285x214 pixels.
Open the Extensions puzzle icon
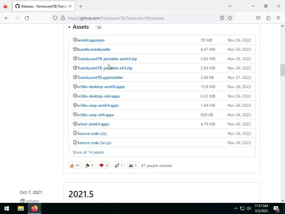[268, 18]
